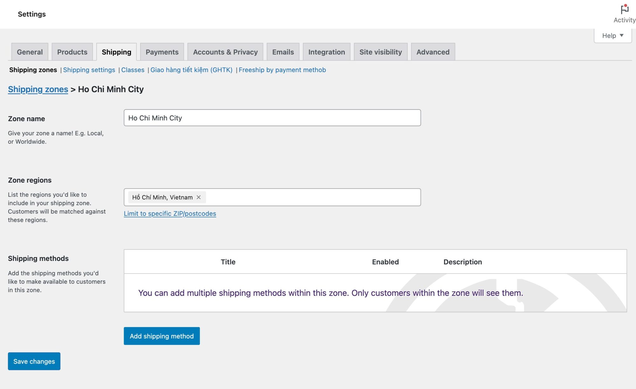This screenshot has height=389, width=636.
Task: Switch to the General tab
Action: tap(30, 52)
